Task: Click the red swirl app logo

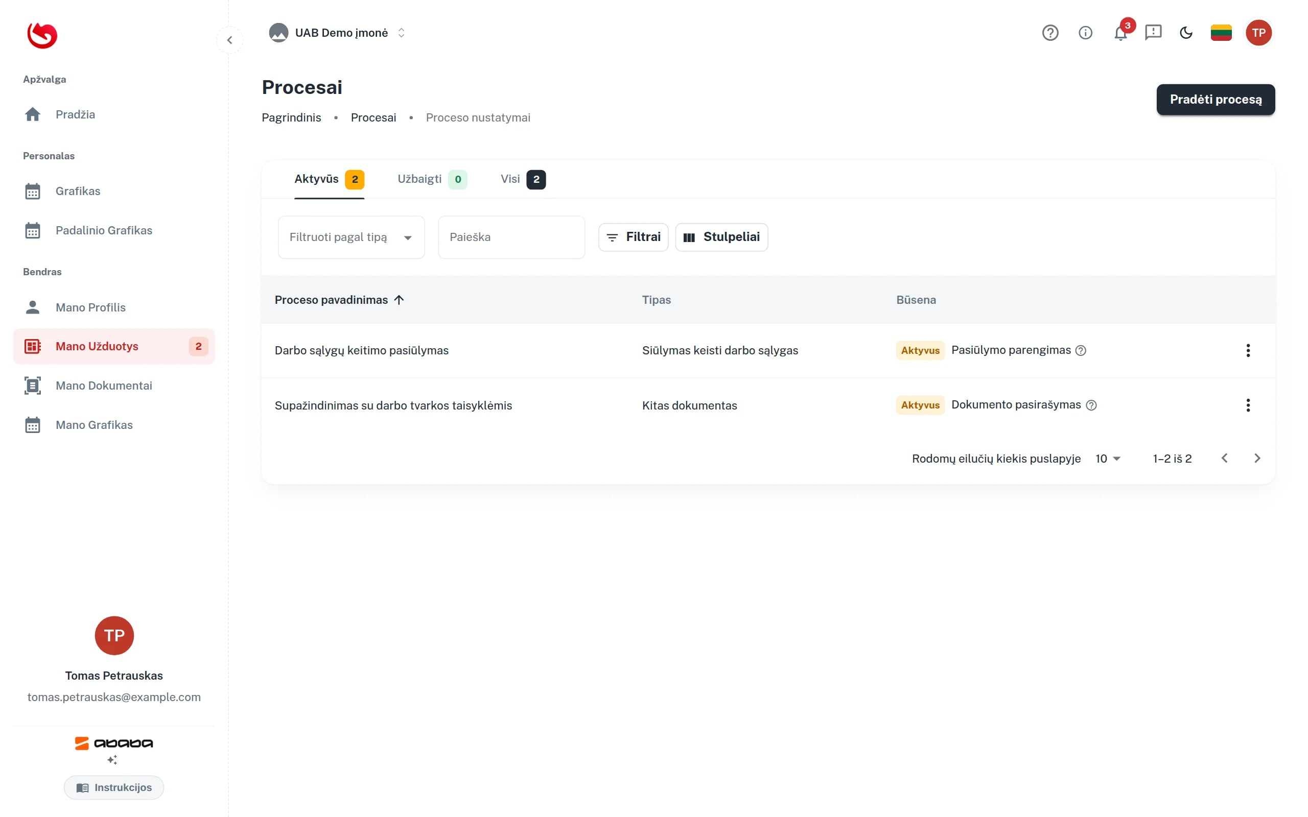Action: pyautogui.click(x=42, y=36)
